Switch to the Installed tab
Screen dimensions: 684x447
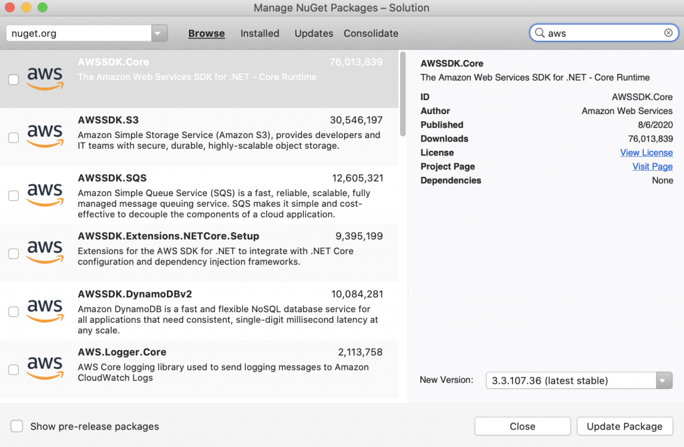coord(260,33)
